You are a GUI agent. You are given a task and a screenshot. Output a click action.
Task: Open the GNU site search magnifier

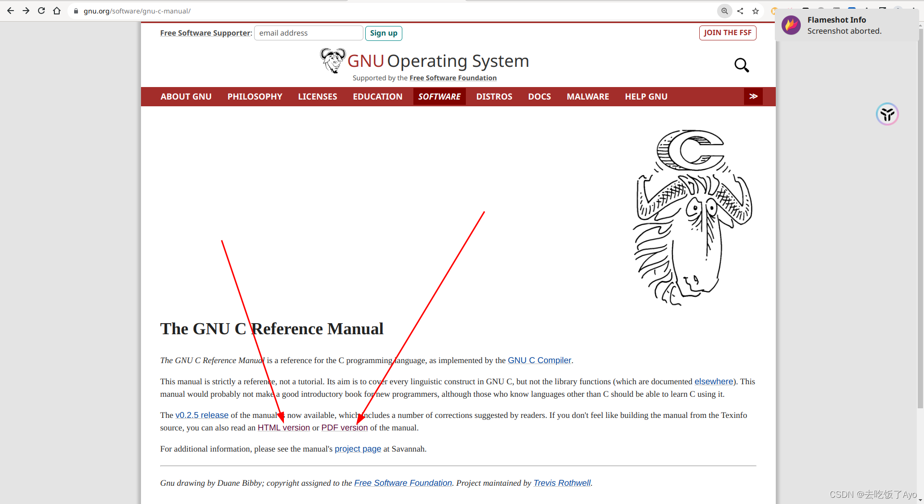click(x=742, y=65)
